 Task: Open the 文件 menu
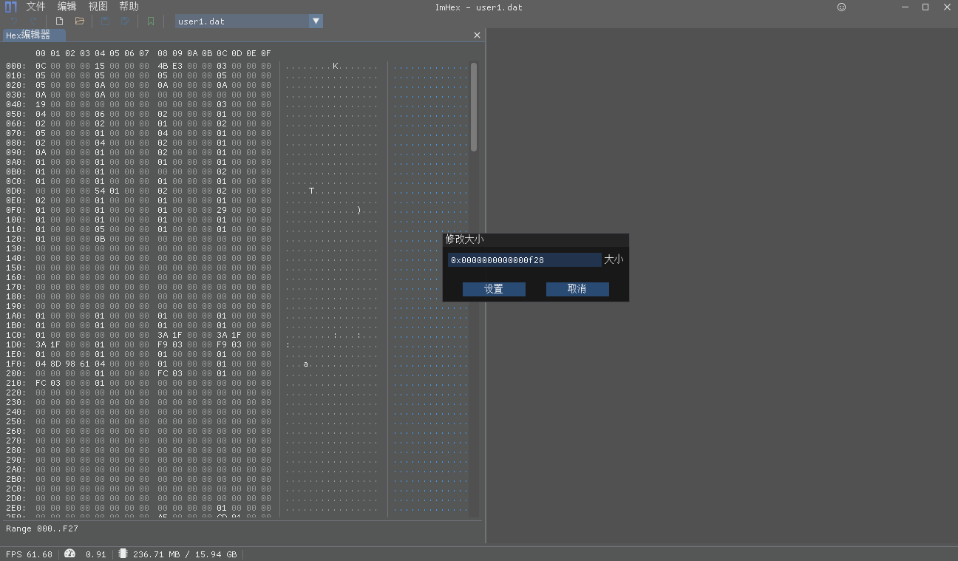coord(35,7)
